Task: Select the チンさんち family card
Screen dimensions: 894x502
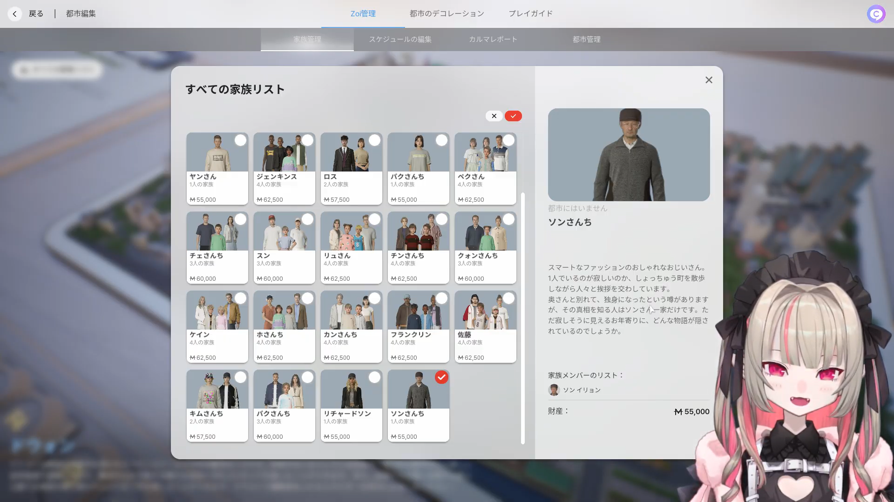Action: (x=418, y=248)
